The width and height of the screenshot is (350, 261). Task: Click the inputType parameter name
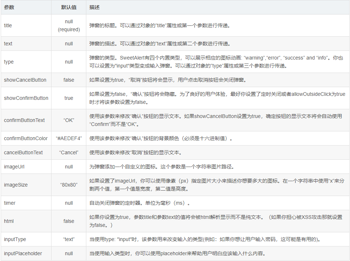click(x=15, y=239)
